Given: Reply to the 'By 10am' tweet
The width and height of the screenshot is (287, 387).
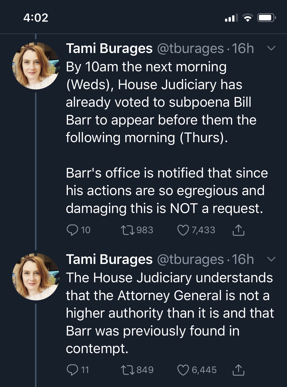Looking at the screenshot, I should pos(72,230).
